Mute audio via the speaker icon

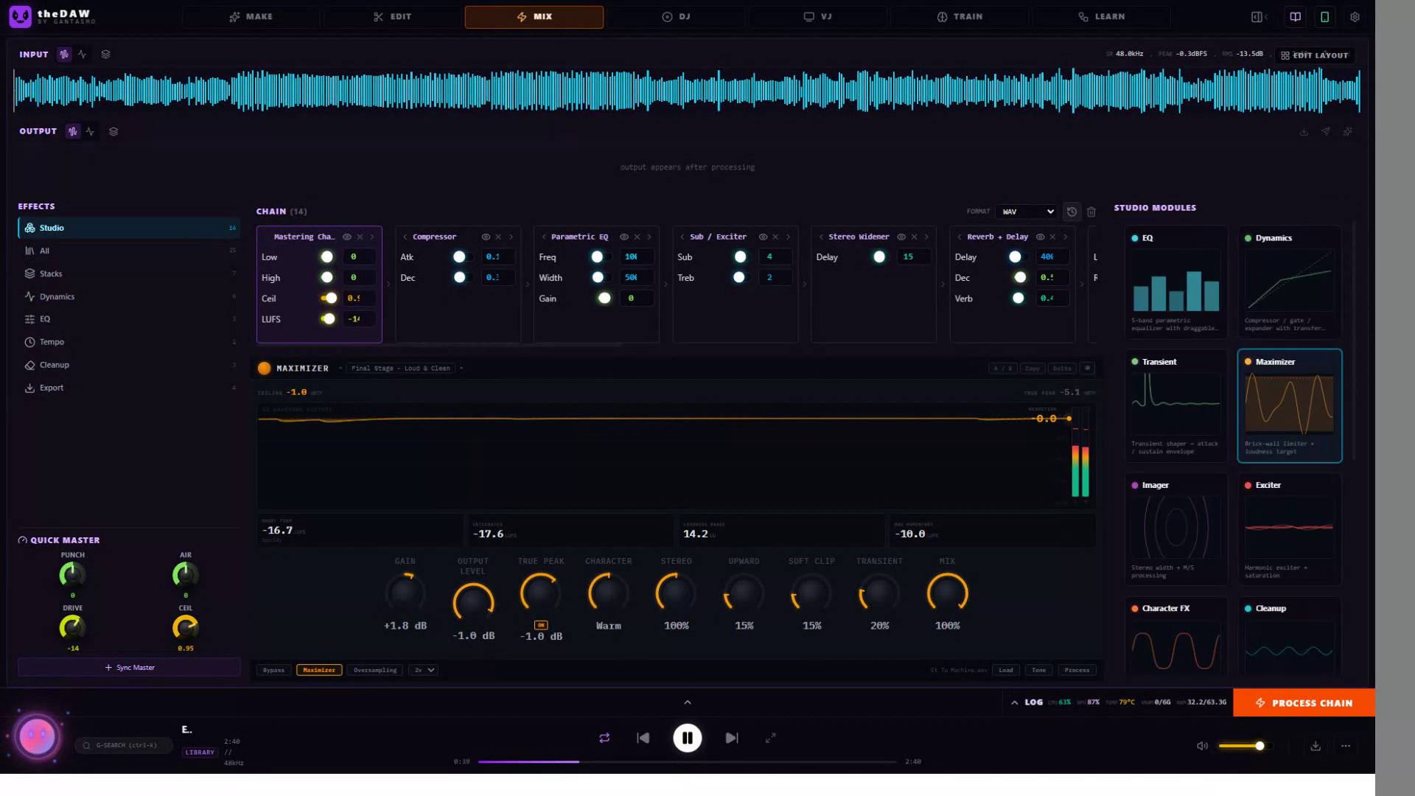[1202, 746]
